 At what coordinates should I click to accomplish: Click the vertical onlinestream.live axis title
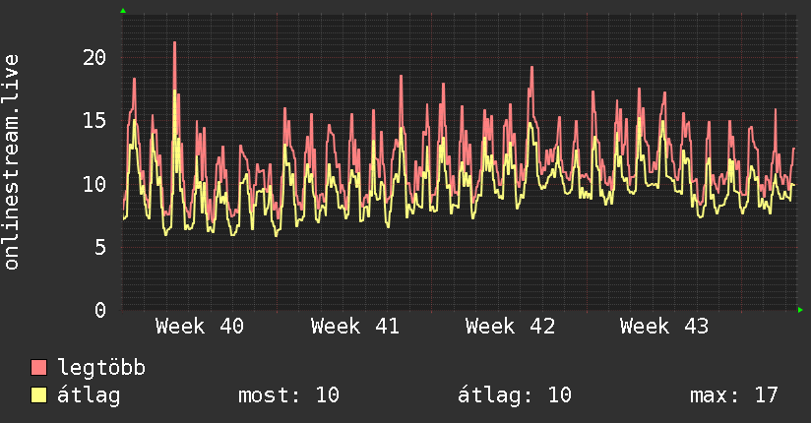point(11,162)
